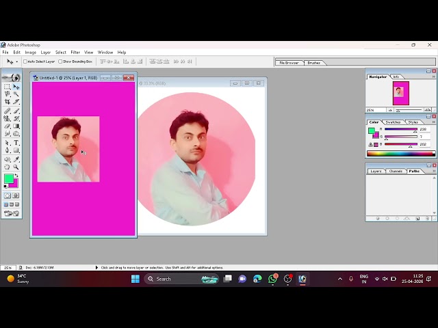Viewport: 438px width, 328px height.
Task: Open the Layers palette options menu
Action: pyautogui.click(x=434, y=171)
